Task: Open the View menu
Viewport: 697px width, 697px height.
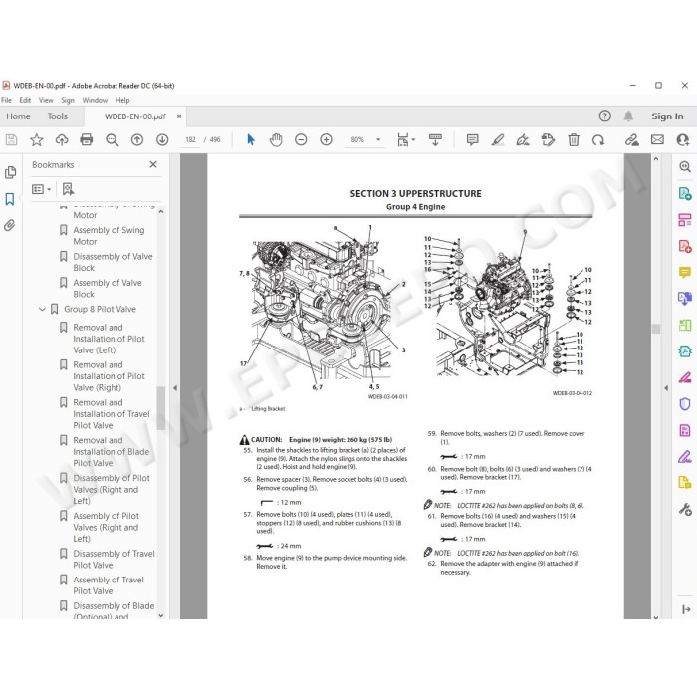Action: pyautogui.click(x=46, y=100)
